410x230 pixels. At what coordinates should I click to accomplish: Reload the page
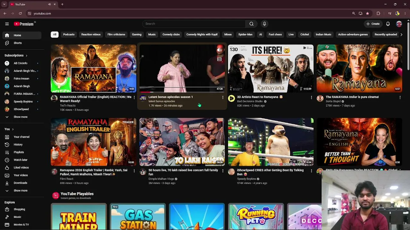coord(20,13)
